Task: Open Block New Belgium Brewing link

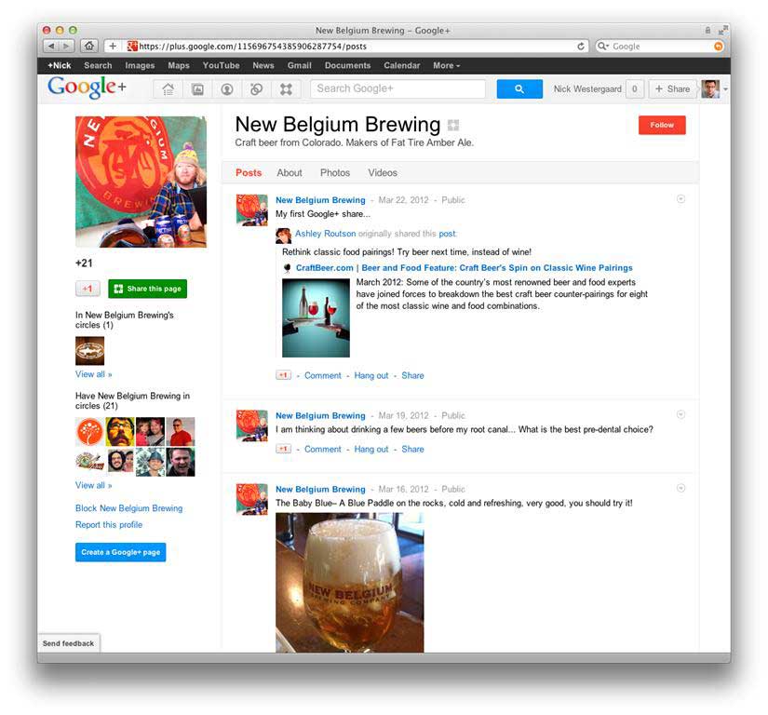Action: tap(128, 507)
